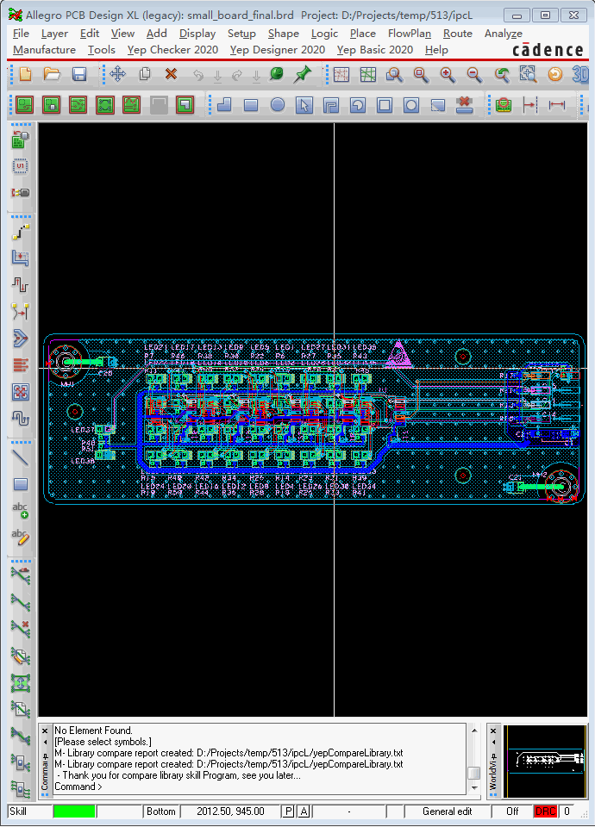The width and height of the screenshot is (595, 827).
Task: Click the orange Refresh icon
Action: point(554,75)
